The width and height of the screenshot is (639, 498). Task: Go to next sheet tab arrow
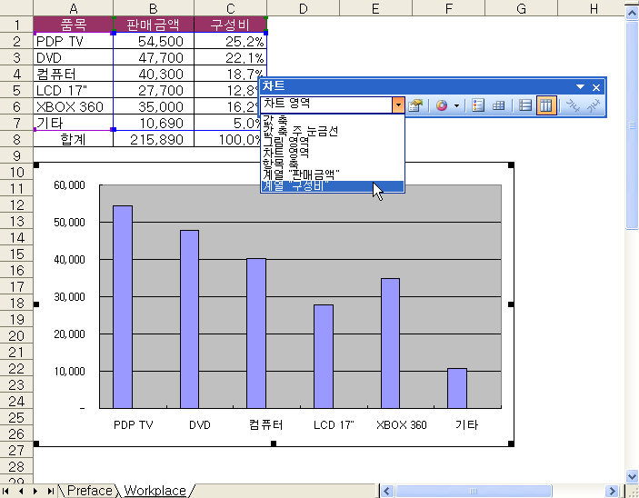point(35,491)
